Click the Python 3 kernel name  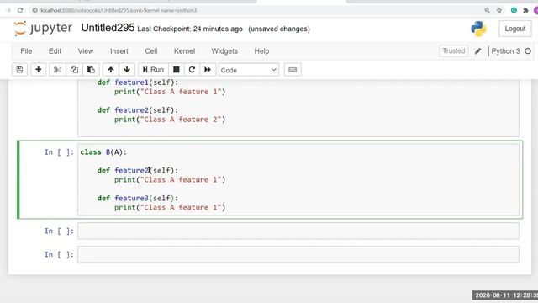pos(505,51)
